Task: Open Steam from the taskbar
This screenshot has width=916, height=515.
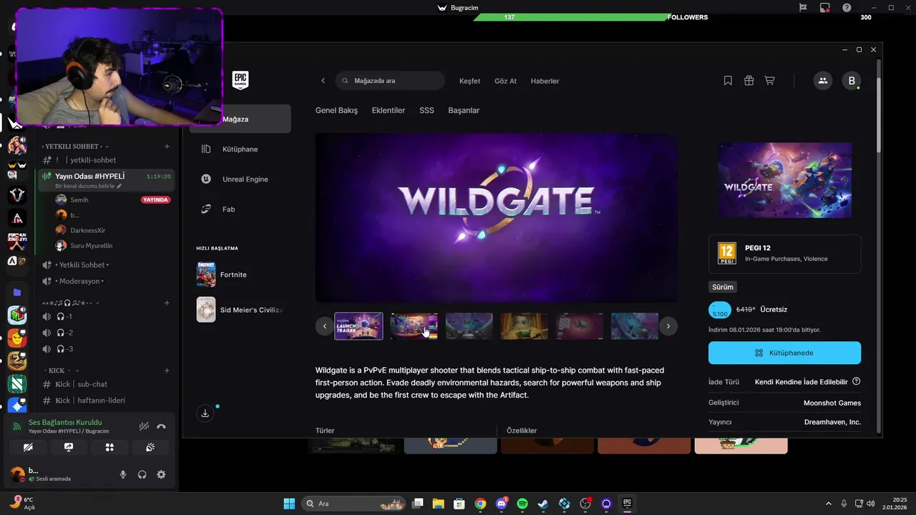Action: pyautogui.click(x=543, y=504)
